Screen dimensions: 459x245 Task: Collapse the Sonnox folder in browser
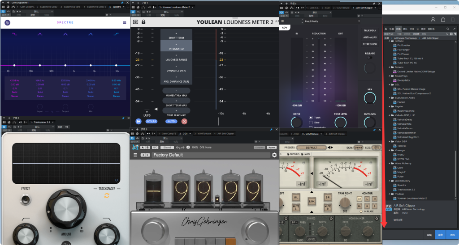click(390, 67)
